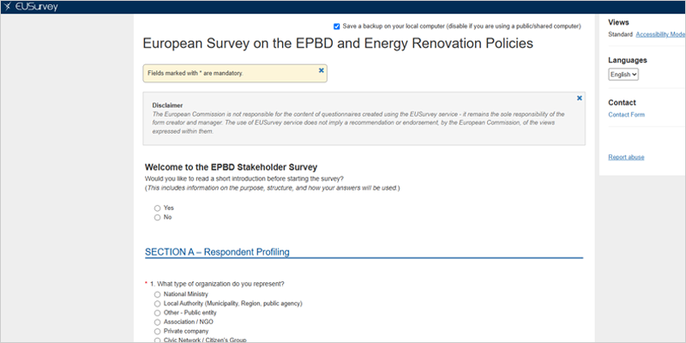The image size is (686, 343).
Task: Choose Private company option
Action: [158, 331]
